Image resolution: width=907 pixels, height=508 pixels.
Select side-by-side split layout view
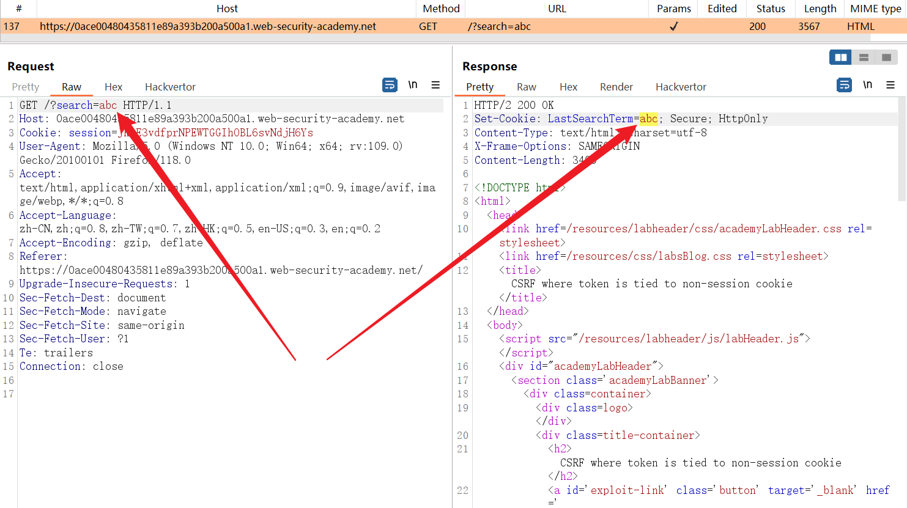[841, 57]
